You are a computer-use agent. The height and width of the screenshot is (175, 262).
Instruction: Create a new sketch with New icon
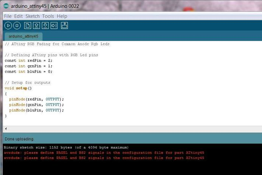tap(27, 26)
